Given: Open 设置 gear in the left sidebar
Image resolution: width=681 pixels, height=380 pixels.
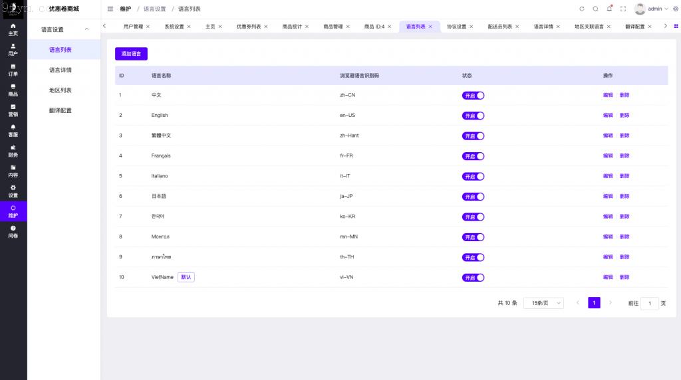Looking at the screenshot, I should pyautogui.click(x=13, y=191).
